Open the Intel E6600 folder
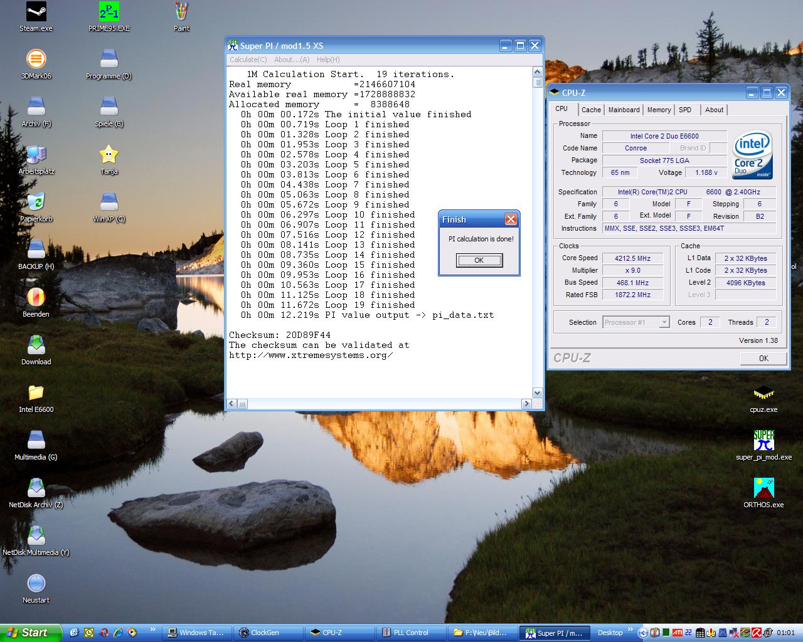The image size is (803, 642). pyautogui.click(x=36, y=398)
